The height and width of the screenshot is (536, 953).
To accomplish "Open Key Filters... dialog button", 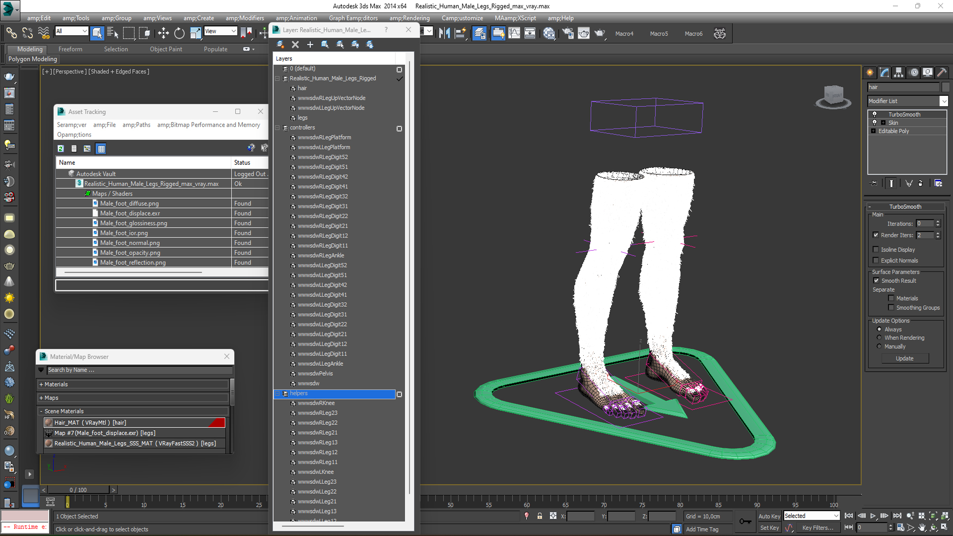I will point(818,528).
